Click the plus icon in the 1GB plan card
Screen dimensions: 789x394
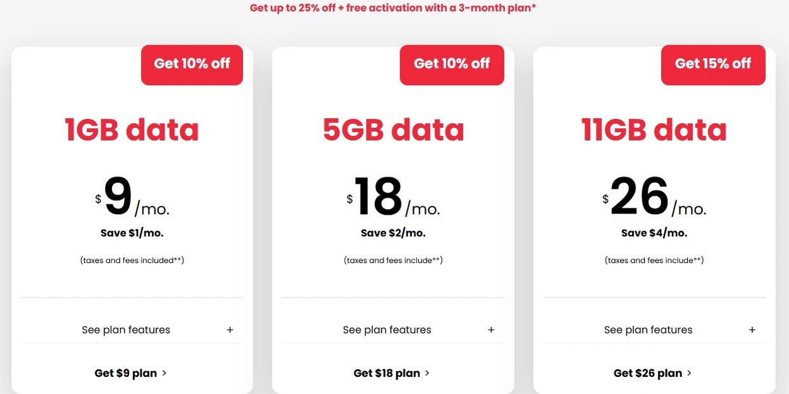pos(230,330)
